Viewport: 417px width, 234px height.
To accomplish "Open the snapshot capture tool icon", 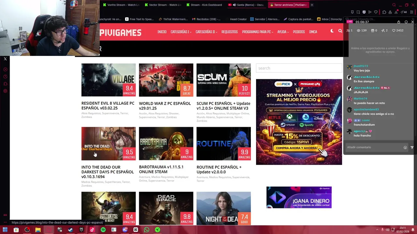I will 358,12.
